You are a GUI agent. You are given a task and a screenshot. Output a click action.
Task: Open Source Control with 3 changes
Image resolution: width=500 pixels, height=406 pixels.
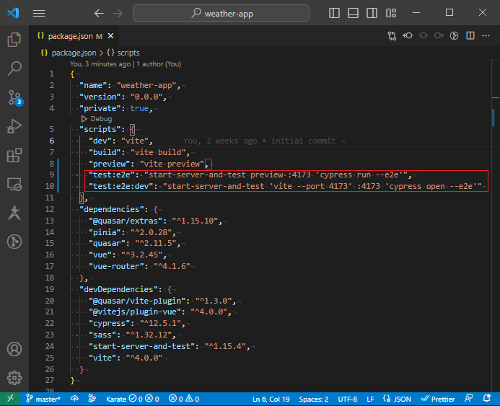coord(14,98)
